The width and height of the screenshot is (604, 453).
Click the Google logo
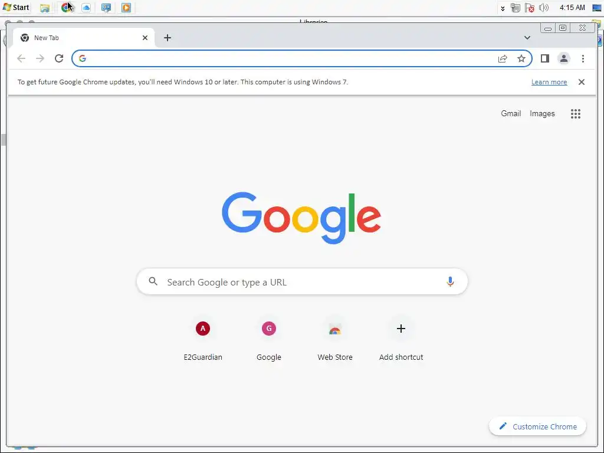pyautogui.click(x=301, y=218)
